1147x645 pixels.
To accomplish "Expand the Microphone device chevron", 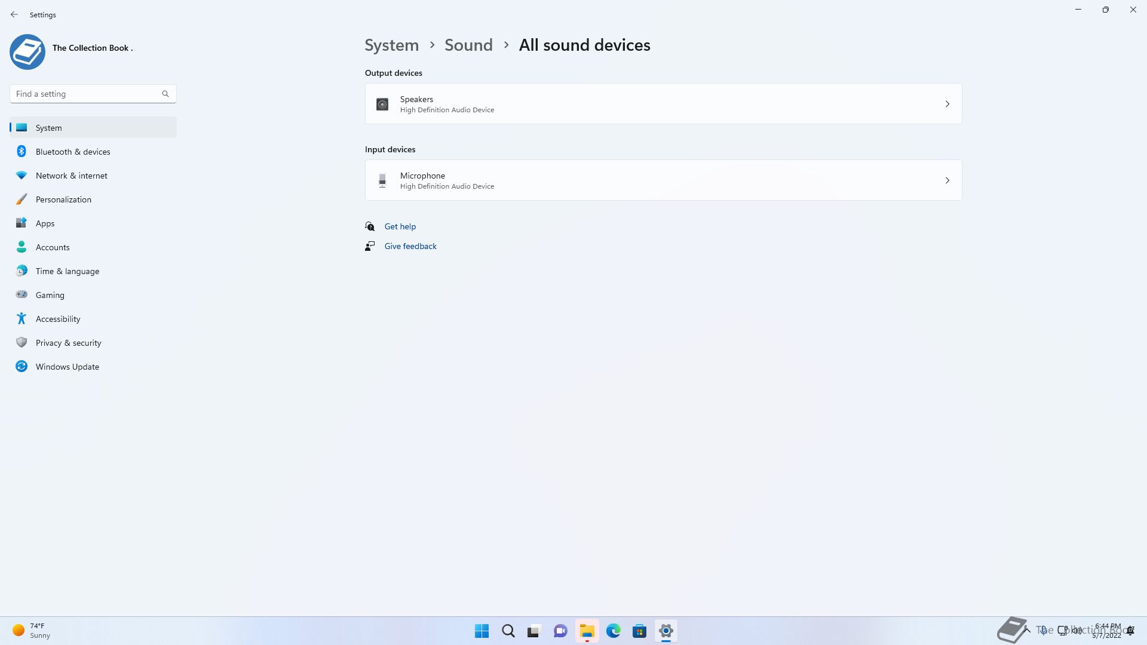I will (x=947, y=180).
